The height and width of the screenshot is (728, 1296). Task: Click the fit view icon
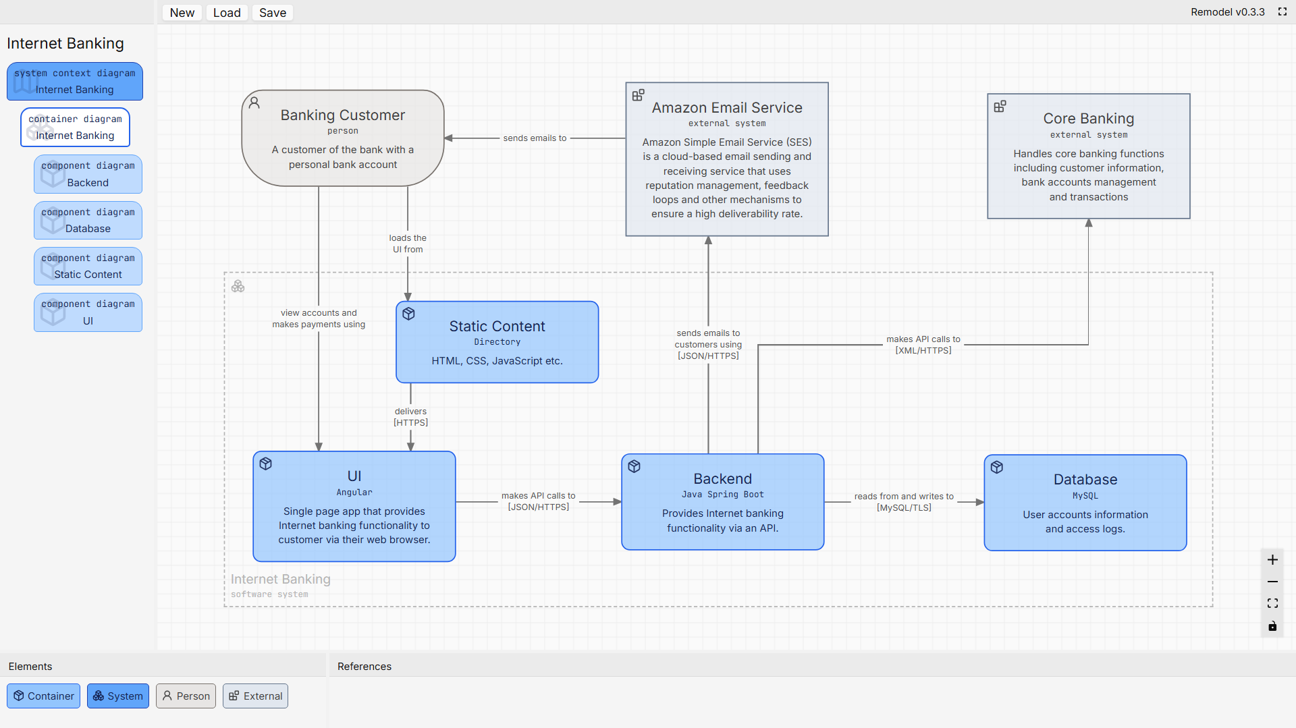click(1272, 603)
